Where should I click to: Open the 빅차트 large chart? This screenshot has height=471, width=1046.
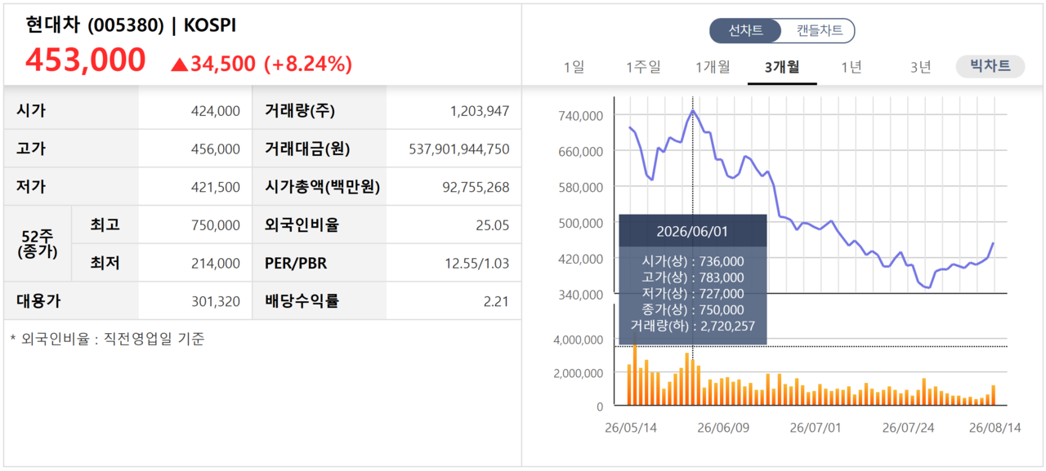(990, 66)
